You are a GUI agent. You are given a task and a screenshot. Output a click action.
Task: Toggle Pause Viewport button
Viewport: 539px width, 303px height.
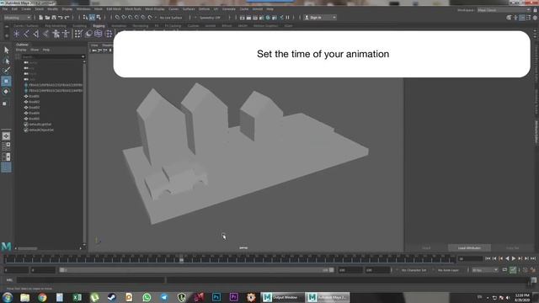288,18
